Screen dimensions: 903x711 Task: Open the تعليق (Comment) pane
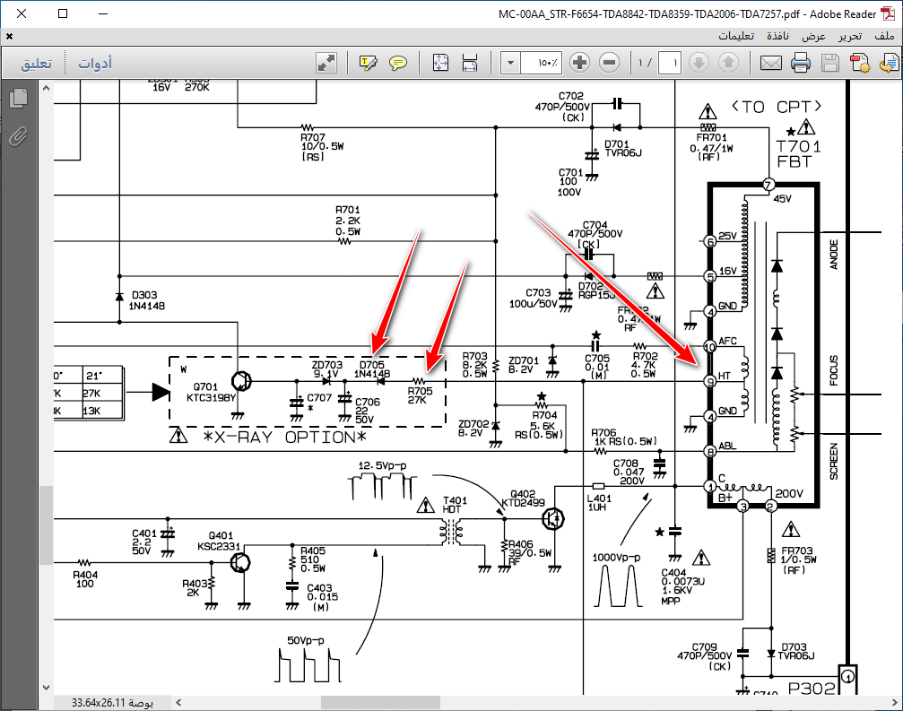pos(36,63)
